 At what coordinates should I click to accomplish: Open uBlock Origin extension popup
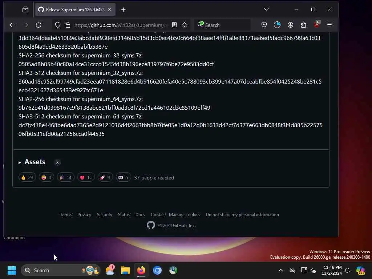point(317,24)
